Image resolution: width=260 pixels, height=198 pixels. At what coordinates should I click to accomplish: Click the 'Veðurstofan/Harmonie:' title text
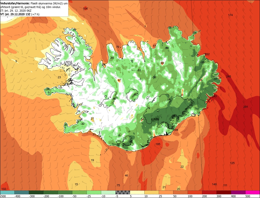tap(15, 3)
